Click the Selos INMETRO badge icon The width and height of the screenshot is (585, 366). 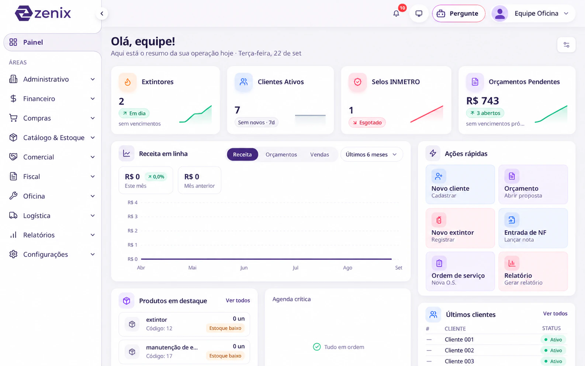(357, 82)
